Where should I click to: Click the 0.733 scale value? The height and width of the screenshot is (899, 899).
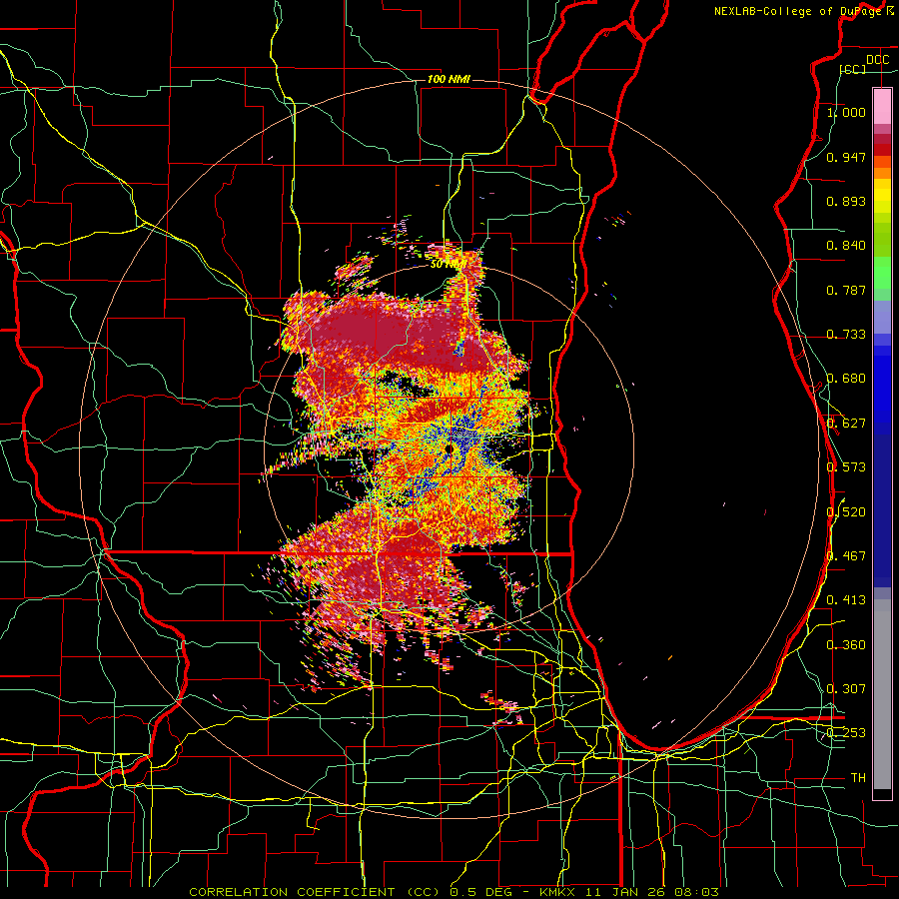coord(846,335)
